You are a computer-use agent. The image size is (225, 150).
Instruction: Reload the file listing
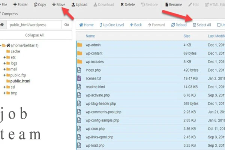click(179, 25)
